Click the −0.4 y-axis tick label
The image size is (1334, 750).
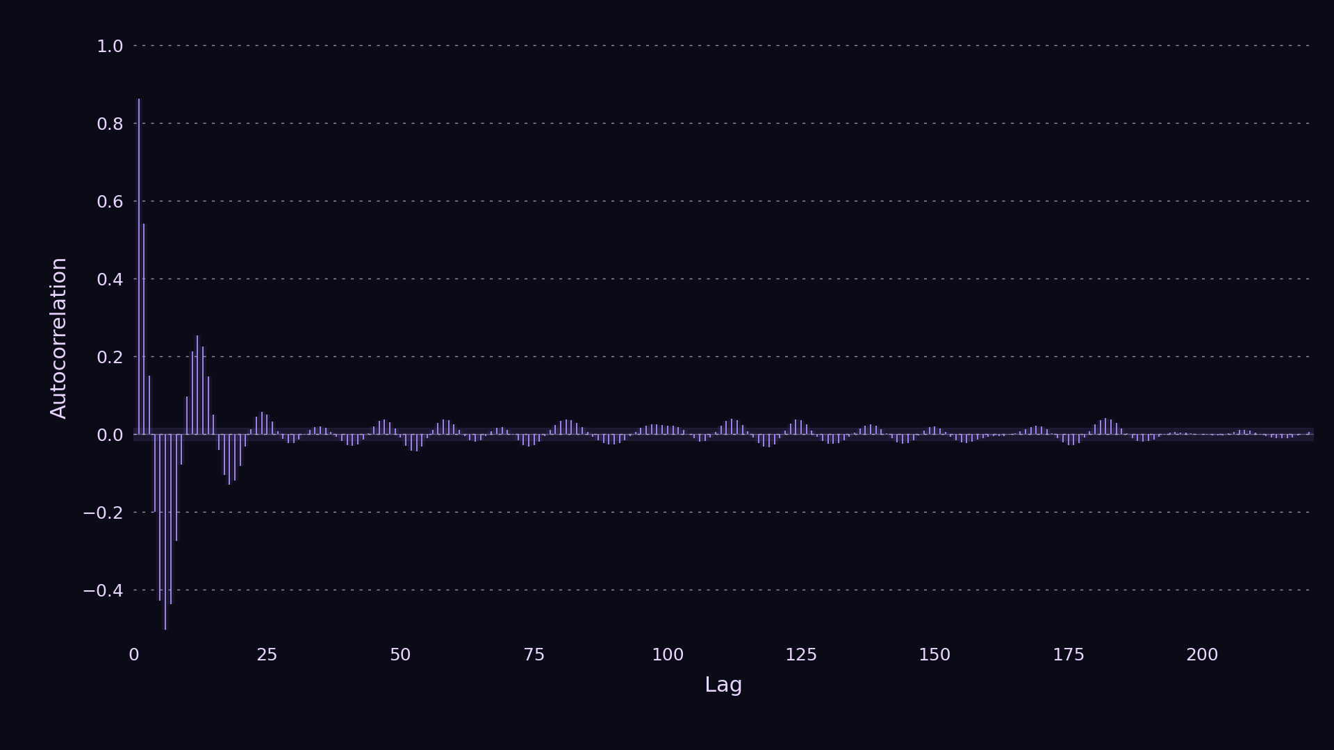[x=103, y=591]
